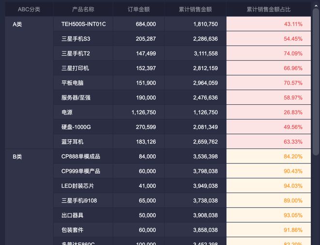Click the 43.11% pink percentage cell
320x245 pixels.
pos(269,24)
